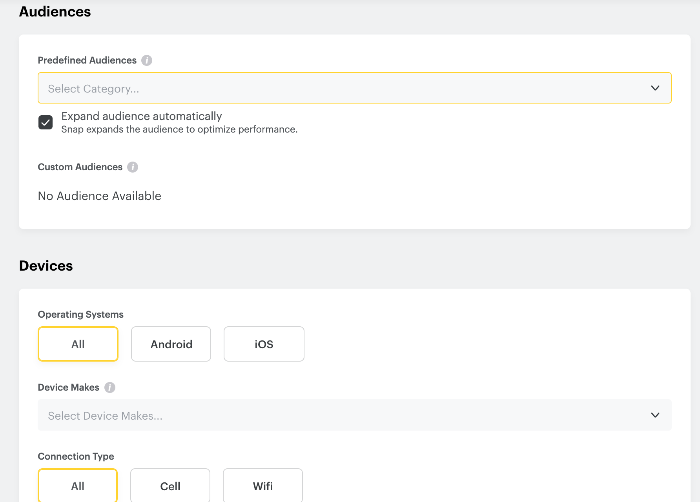The image size is (700, 502).
Task: Click 'Predefined Audiences' label
Action: 87,60
